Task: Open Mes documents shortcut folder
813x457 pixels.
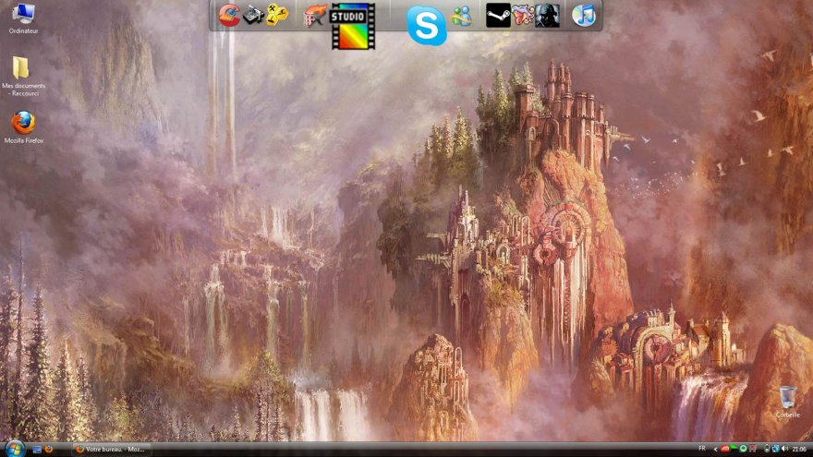Action: [x=21, y=68]
